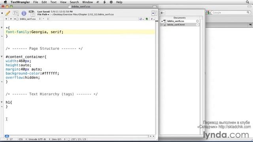The height and width of the screenshot is (142, 253).
Task: Go to the previous document arrow
Action: pyautogui.click(x=6, y=19)
